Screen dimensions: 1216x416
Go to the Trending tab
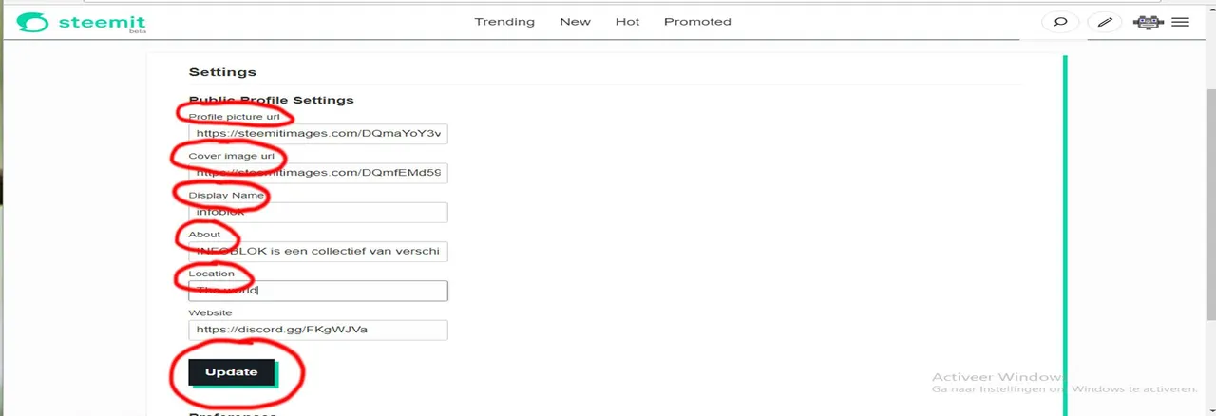(x=504, y=22)
